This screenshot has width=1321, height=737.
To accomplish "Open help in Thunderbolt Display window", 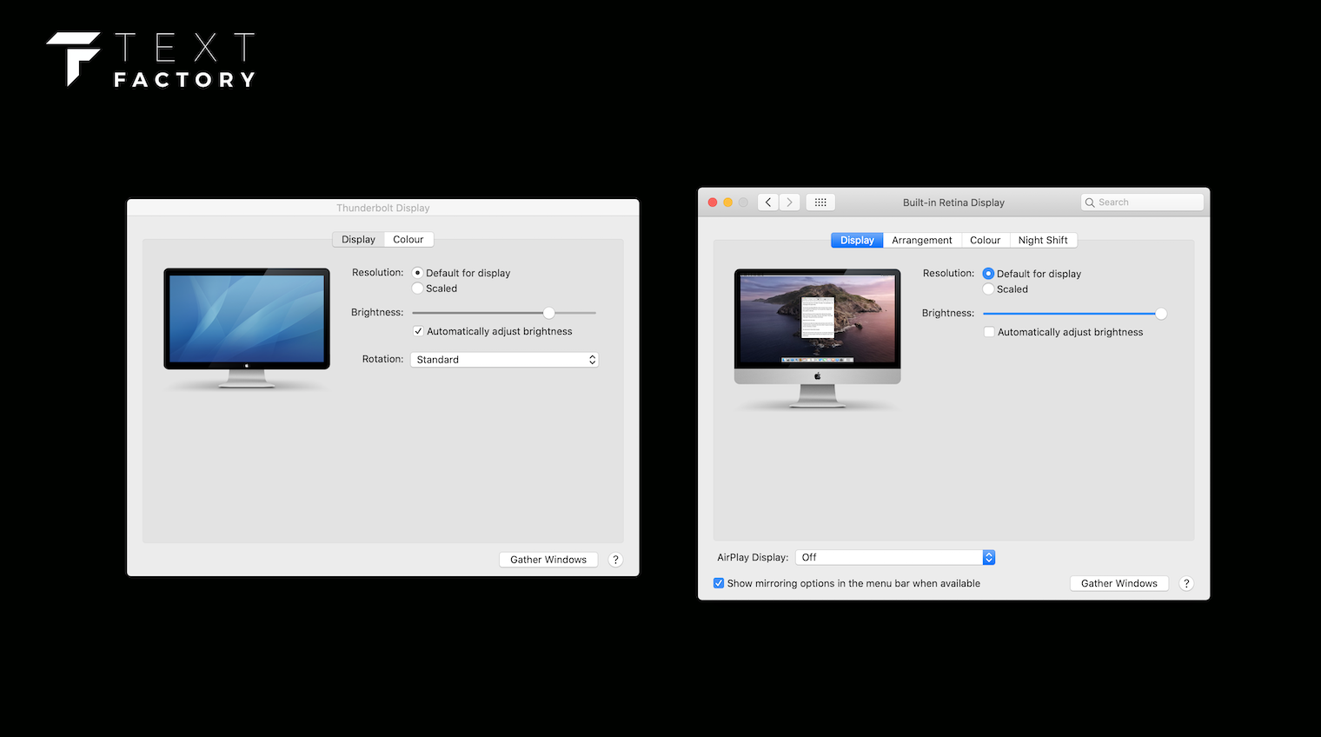I will 616,560.
